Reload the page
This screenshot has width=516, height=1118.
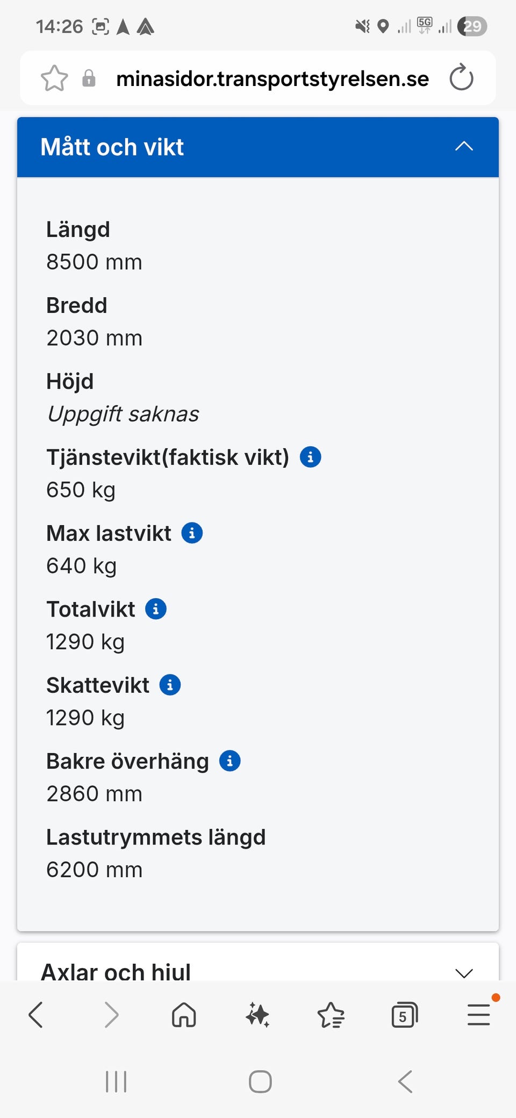[461, 78]
